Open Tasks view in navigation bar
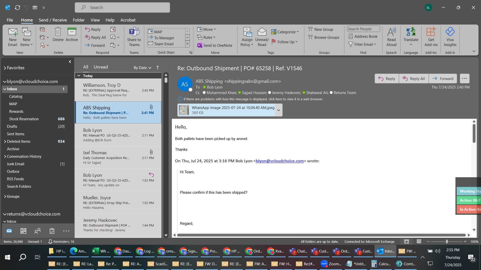The image size is (481, 270). (x=52, y=231)
